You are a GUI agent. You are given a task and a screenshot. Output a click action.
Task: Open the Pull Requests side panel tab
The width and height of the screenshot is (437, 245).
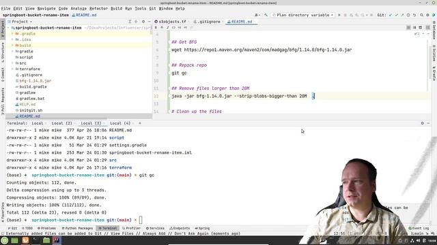[x=3, y=101]
